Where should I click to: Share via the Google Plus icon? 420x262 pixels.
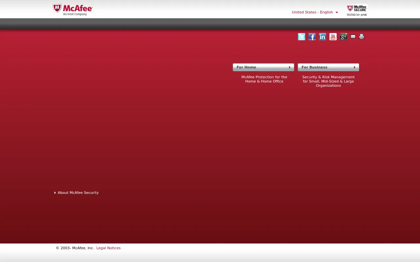(x=344, y=37)
